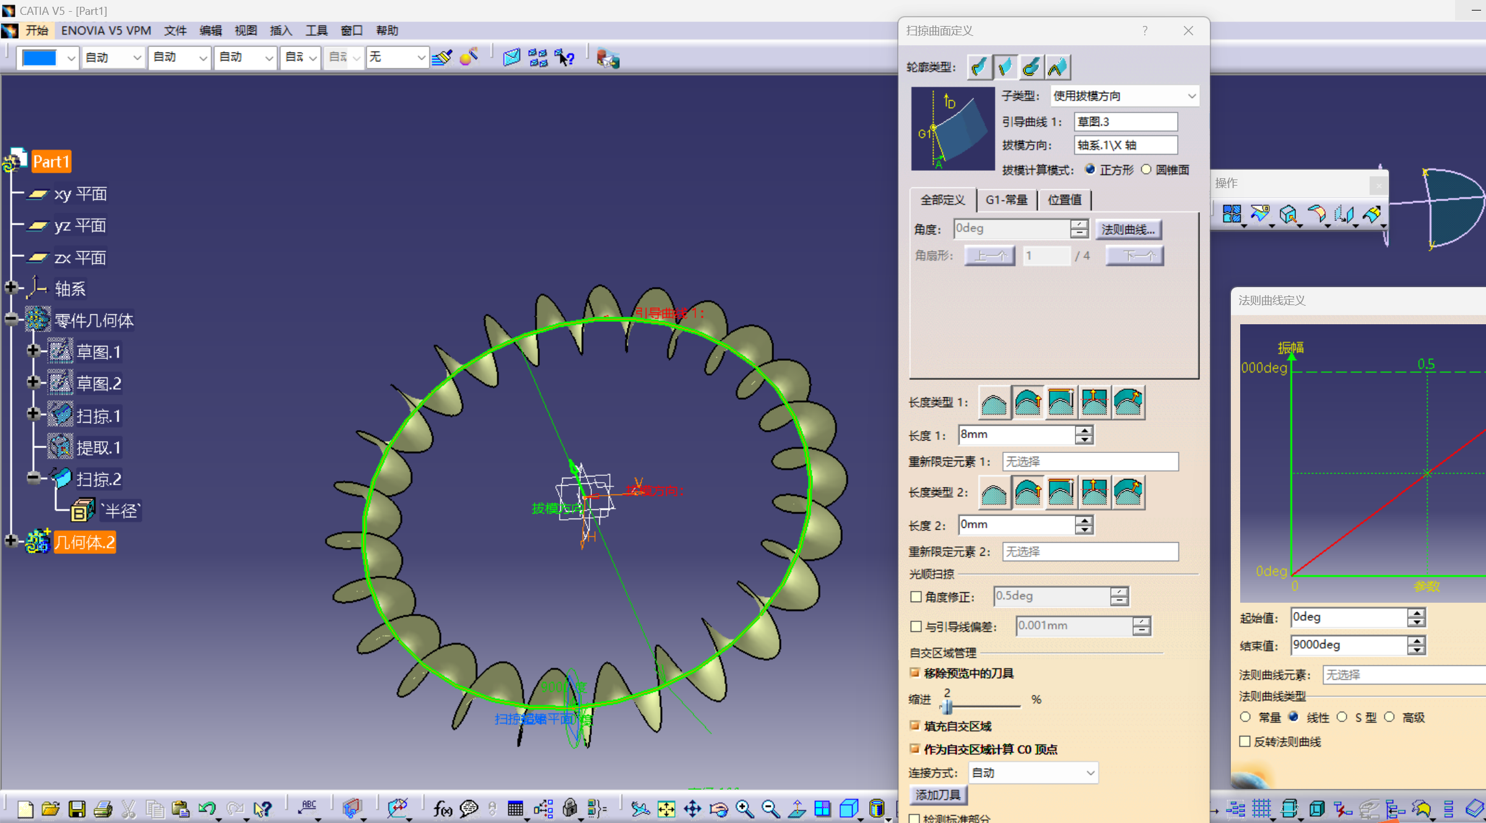Image resolution: width=1486 pixels, height=823 pixels.
Task: Click the Formula f(x) icon
Action: coord(442,809)
